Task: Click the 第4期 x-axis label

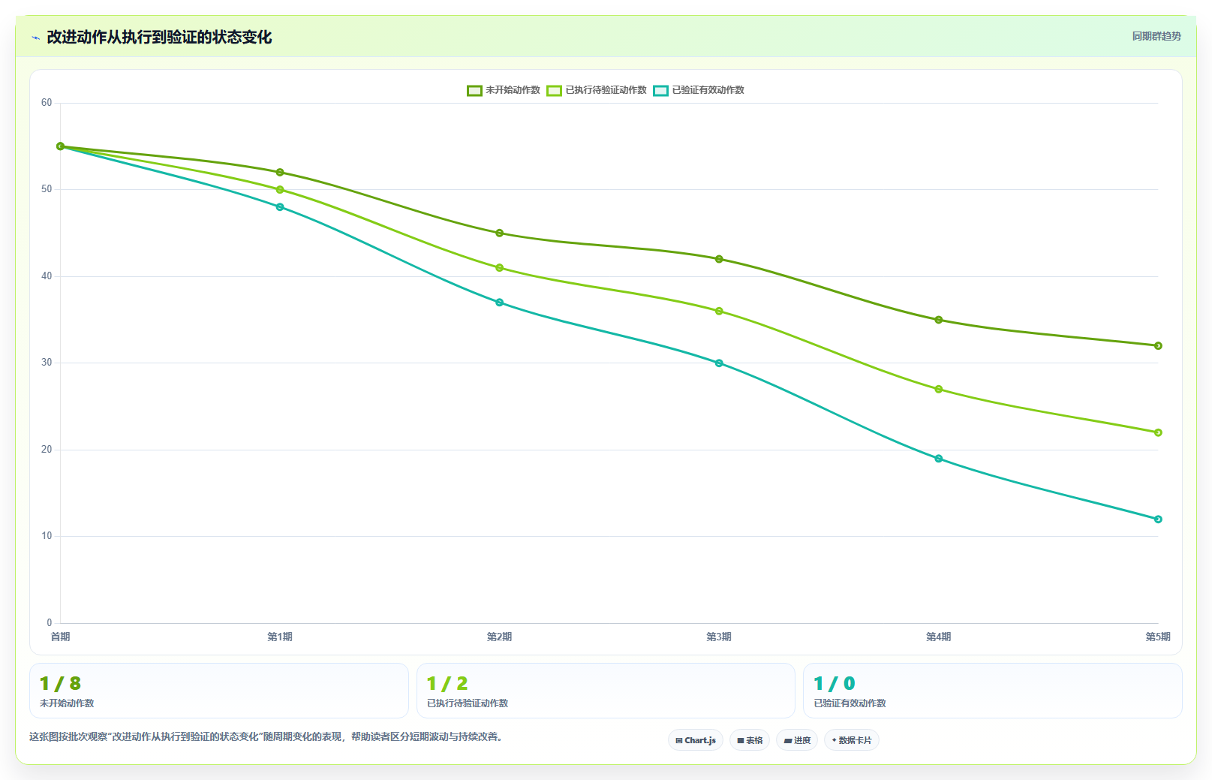Action: (x=939, y=637)
